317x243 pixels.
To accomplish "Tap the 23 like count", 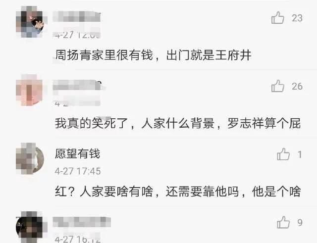I will coord(297,18).
